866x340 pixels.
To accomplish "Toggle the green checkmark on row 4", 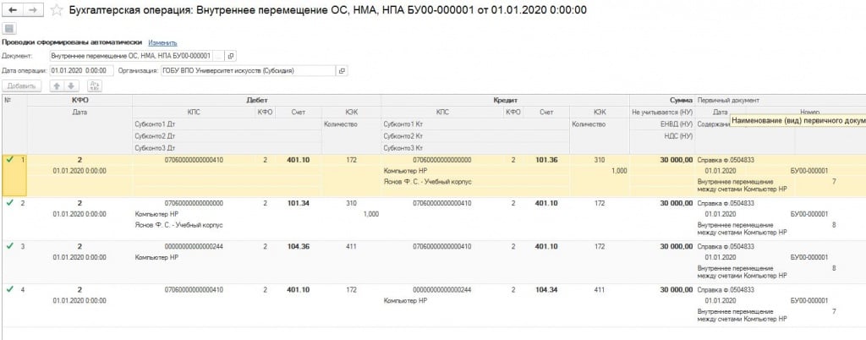I will click(x=9, y=289).
